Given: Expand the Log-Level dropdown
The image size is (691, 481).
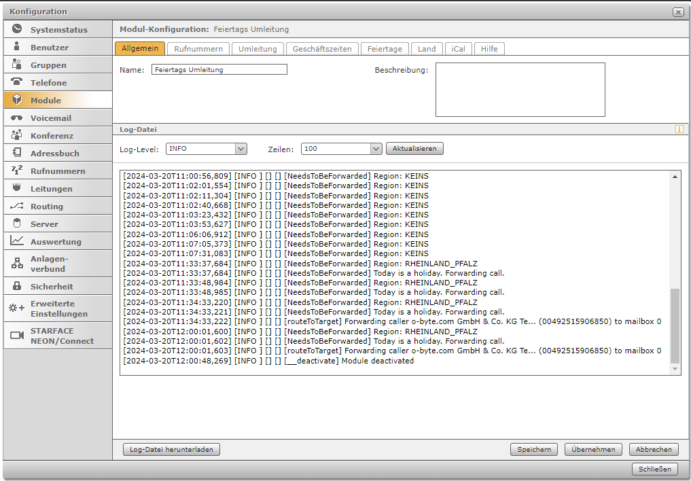Looking at the screenshot, I should click(x=241, y=149).
